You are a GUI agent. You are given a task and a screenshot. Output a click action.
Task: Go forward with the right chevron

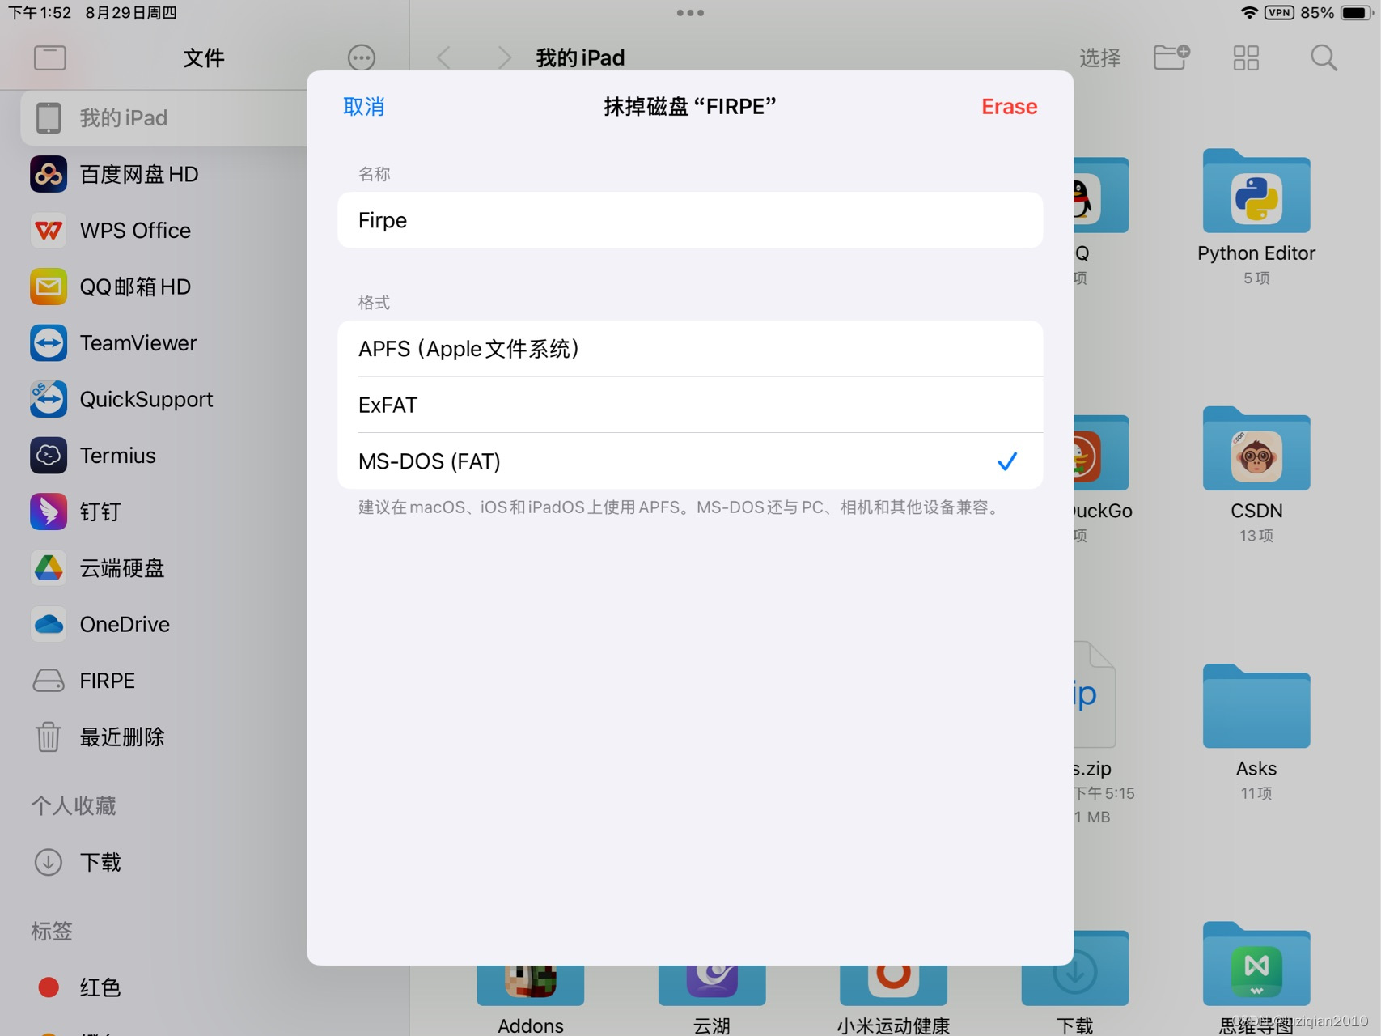504,57
